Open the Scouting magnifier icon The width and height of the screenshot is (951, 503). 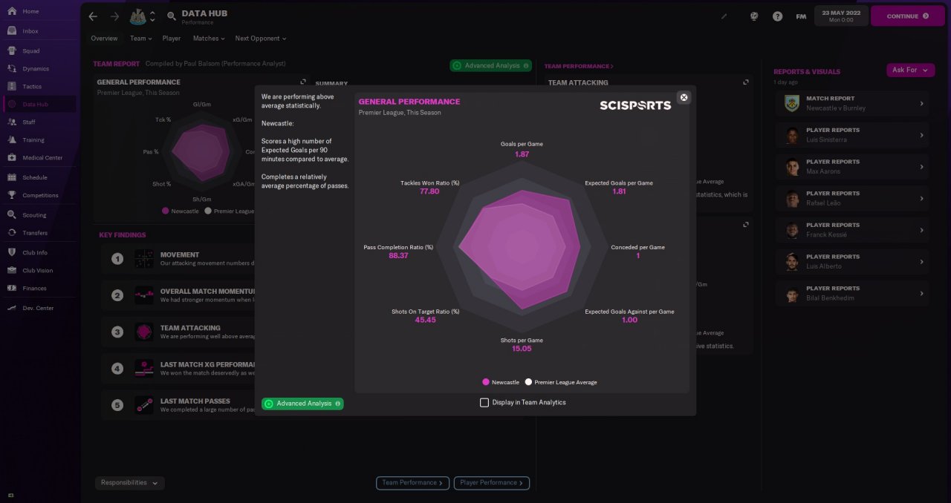click(12, 215)
